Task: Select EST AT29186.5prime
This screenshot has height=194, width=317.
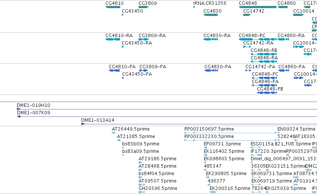Action: (x=158, y=159)
